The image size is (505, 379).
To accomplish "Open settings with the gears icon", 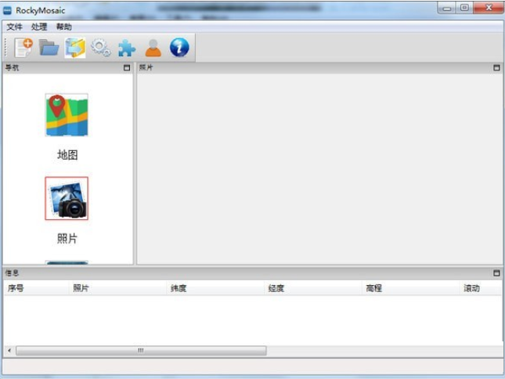I will click(x=101, y=49).
